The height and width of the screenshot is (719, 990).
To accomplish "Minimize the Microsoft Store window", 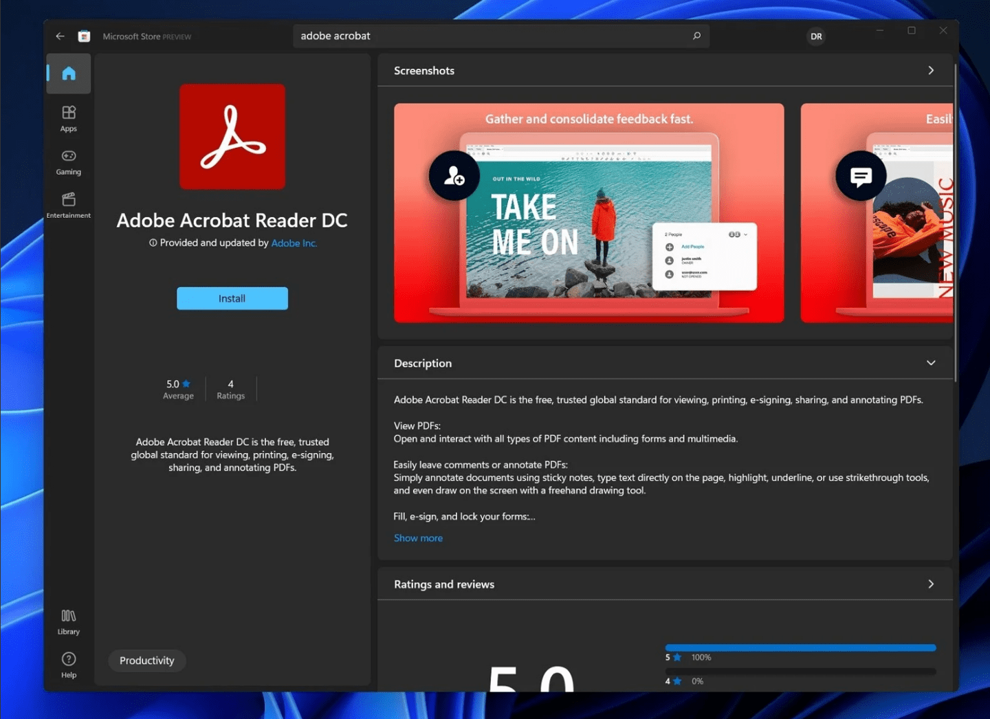I will (x=879, y=30).
